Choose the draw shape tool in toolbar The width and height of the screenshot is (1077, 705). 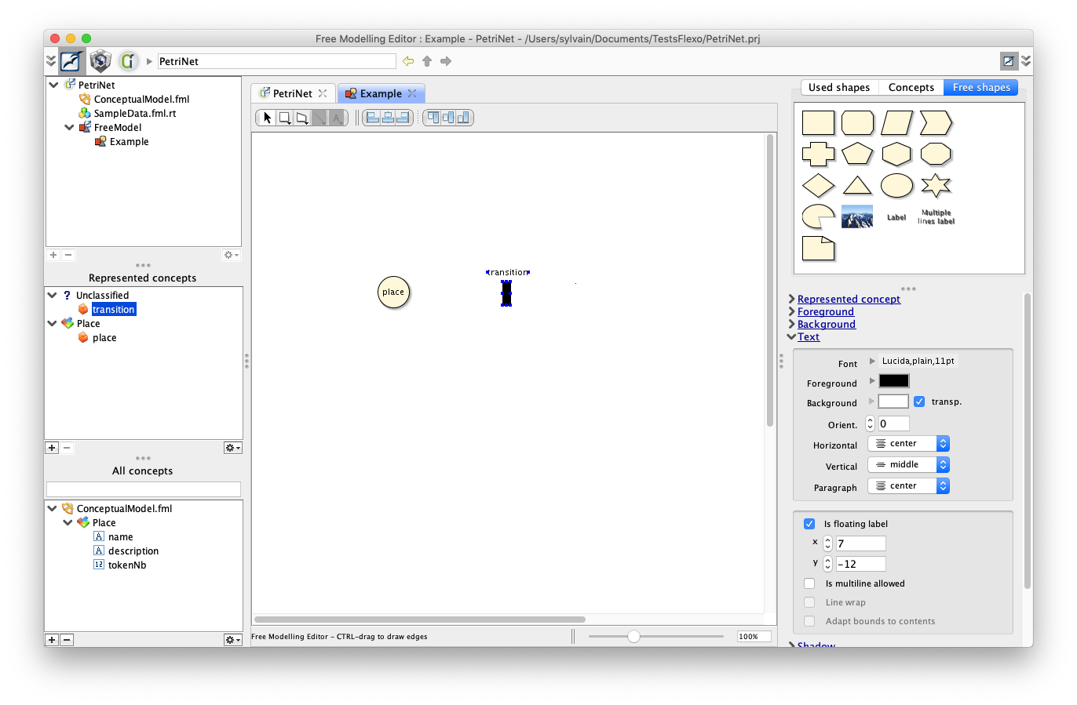285,118
